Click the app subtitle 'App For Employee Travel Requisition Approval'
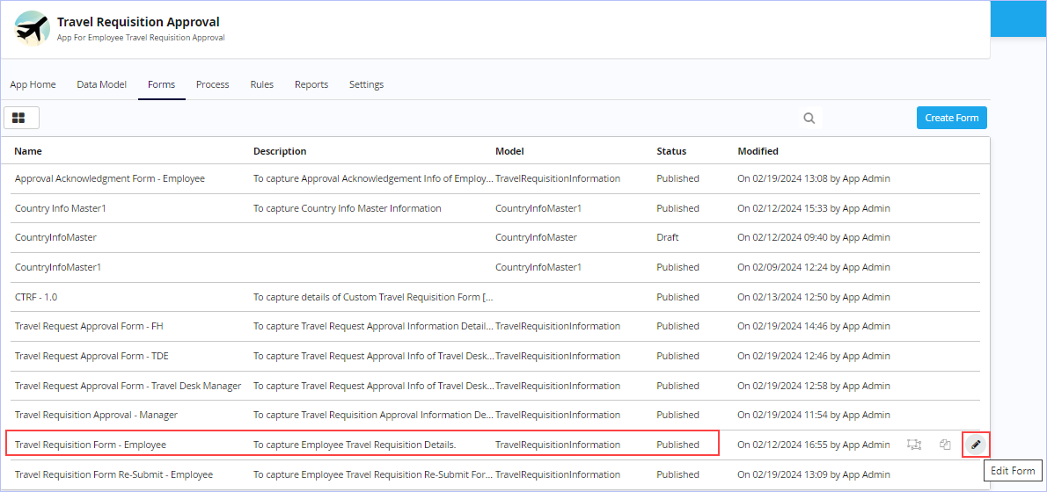Image resolution: width=1047 pixels, height=492 pixels. [x=141, y=37]
